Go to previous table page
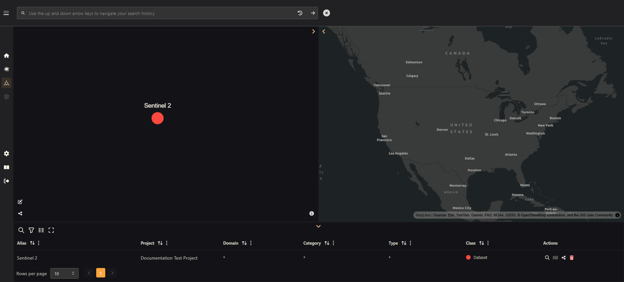 [89, 273]
